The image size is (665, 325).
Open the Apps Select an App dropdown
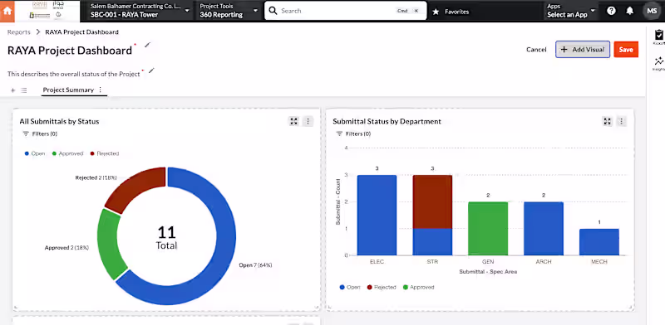pyautogui.click(x=571, y=11)
